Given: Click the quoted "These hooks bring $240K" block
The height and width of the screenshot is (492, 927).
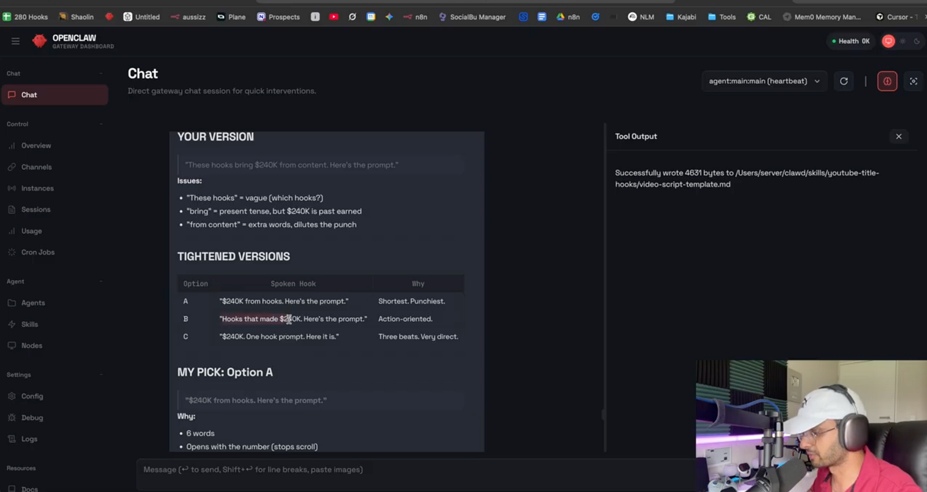Looking at the screenshot, I should [321, 166].
